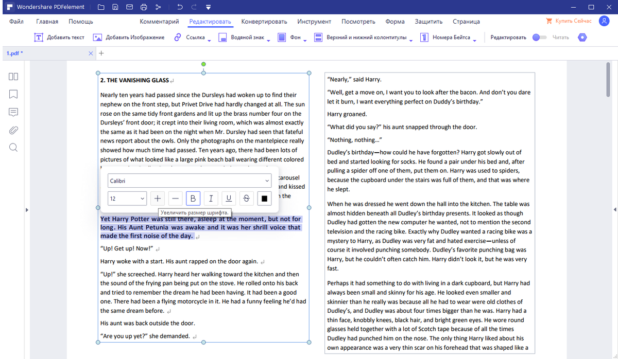The image size is (618, 359).
Task: Click the email envelope icon
Action: coord(129,7)
